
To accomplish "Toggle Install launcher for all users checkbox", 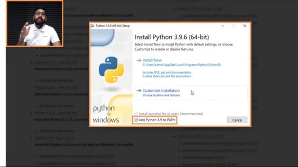I will pyautogui.click(x=136, y=113).
